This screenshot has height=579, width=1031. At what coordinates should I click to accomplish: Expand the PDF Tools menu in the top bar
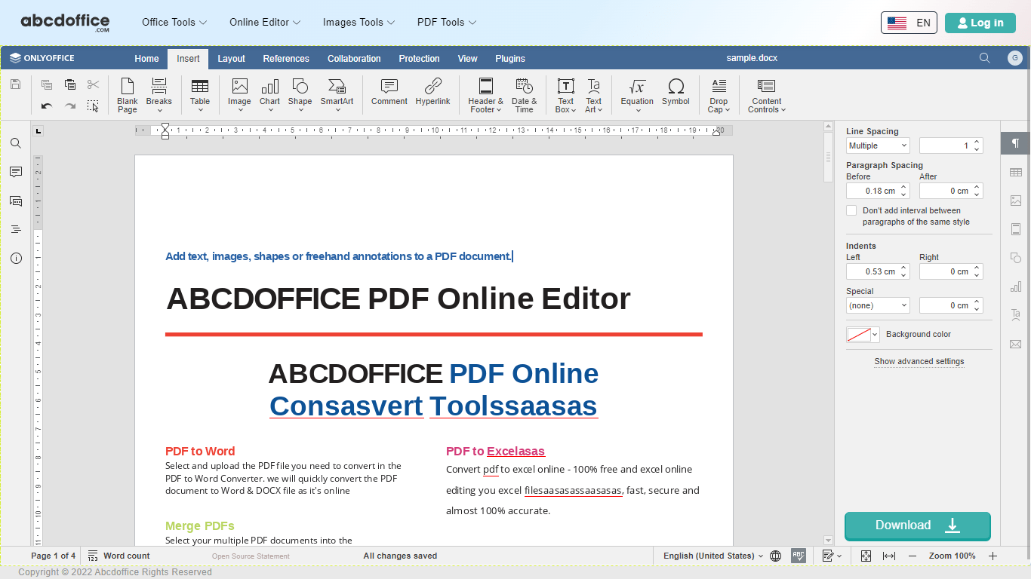point(446,23)
